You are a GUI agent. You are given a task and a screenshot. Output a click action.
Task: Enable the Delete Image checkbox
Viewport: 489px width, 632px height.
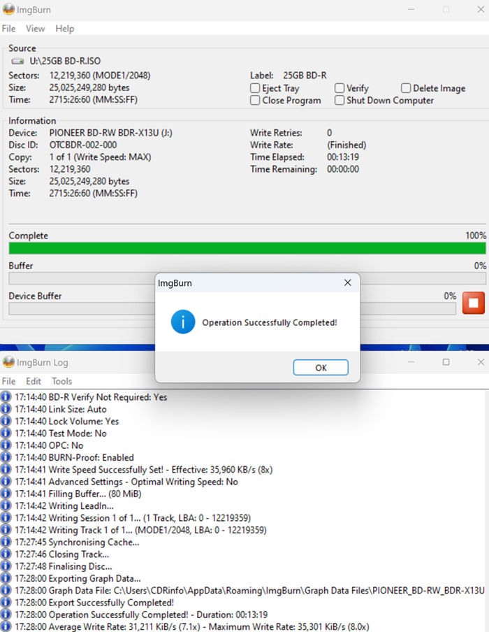point(406,88)
